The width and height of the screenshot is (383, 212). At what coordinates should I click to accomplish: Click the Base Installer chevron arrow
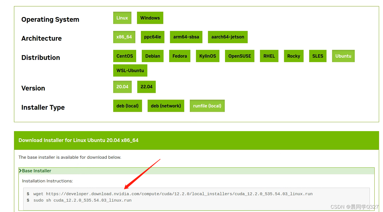point(20,171)
